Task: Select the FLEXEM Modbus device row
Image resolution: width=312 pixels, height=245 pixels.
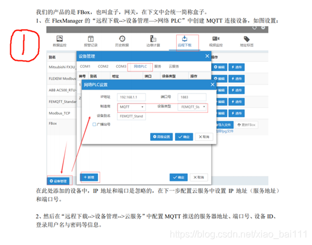Action: tap(62, 78)
